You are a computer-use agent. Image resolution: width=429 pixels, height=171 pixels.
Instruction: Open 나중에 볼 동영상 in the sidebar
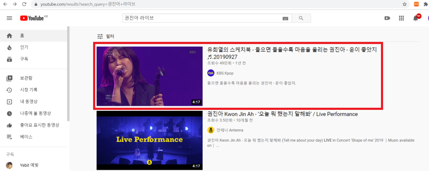pyautogui.click(x=33, y=113)
